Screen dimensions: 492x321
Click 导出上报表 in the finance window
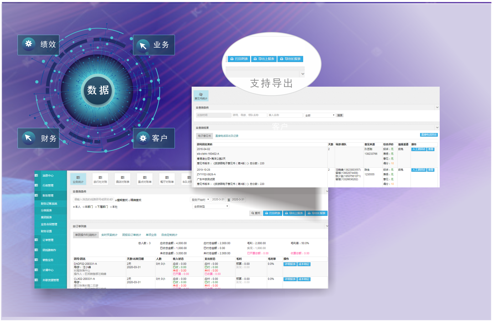pos(294,213)
